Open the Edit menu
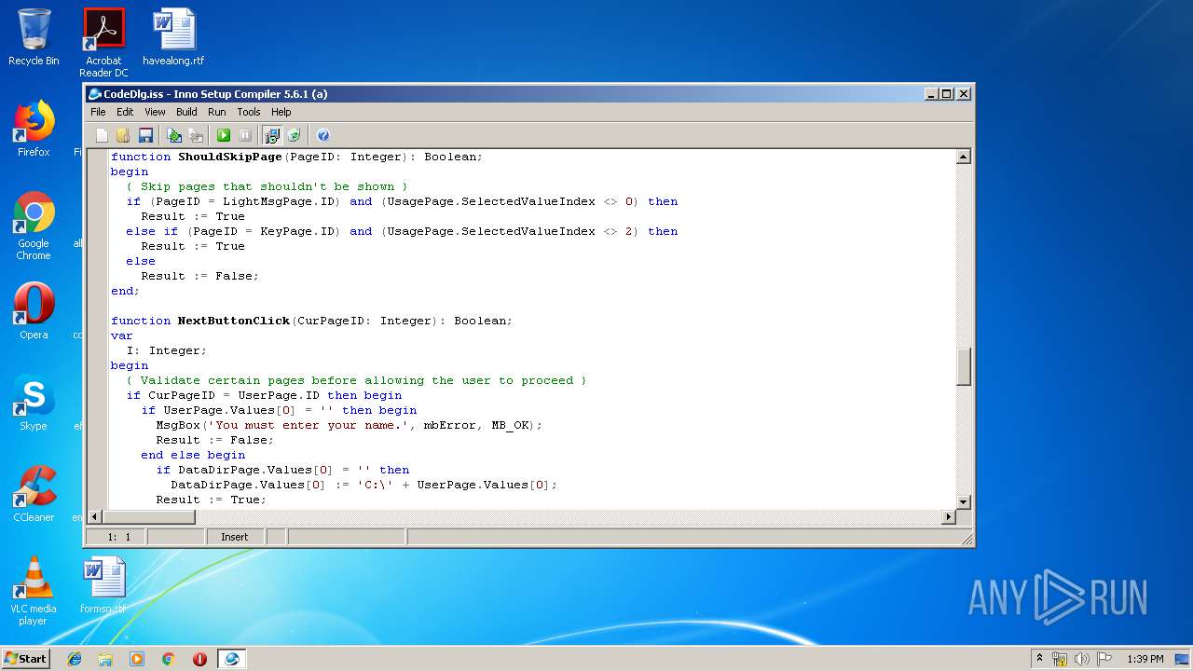Viewport: 1193px width, 671px height. point(125,112)
